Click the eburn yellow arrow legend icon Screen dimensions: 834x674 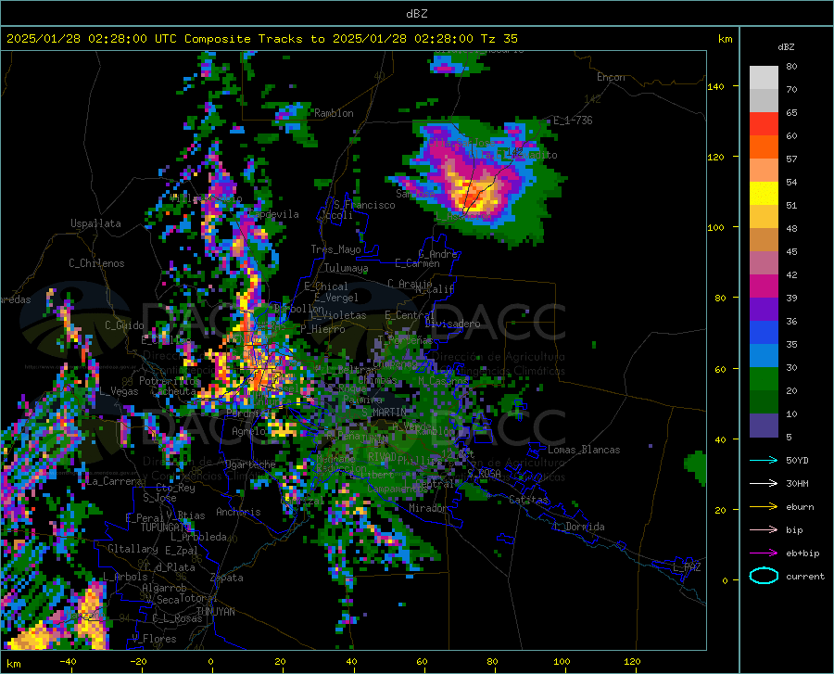764,507
